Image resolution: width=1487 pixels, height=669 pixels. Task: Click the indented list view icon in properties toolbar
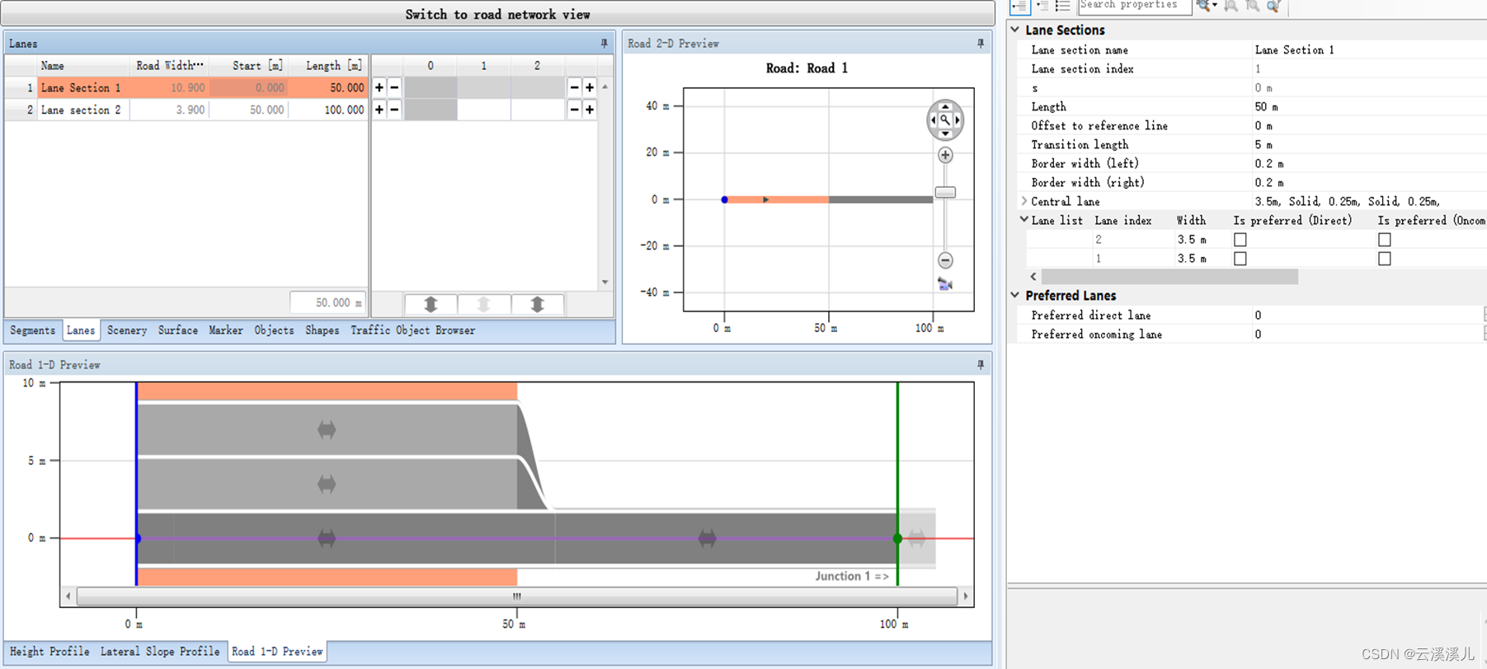click(1042, 6)
